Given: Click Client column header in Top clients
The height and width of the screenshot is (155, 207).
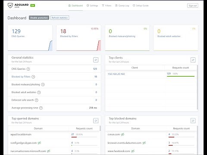Looking at the screenshot, I should pyautogui.click(x=135, y=68).
